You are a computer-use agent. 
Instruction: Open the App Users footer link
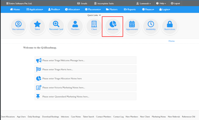click(21, 117)
